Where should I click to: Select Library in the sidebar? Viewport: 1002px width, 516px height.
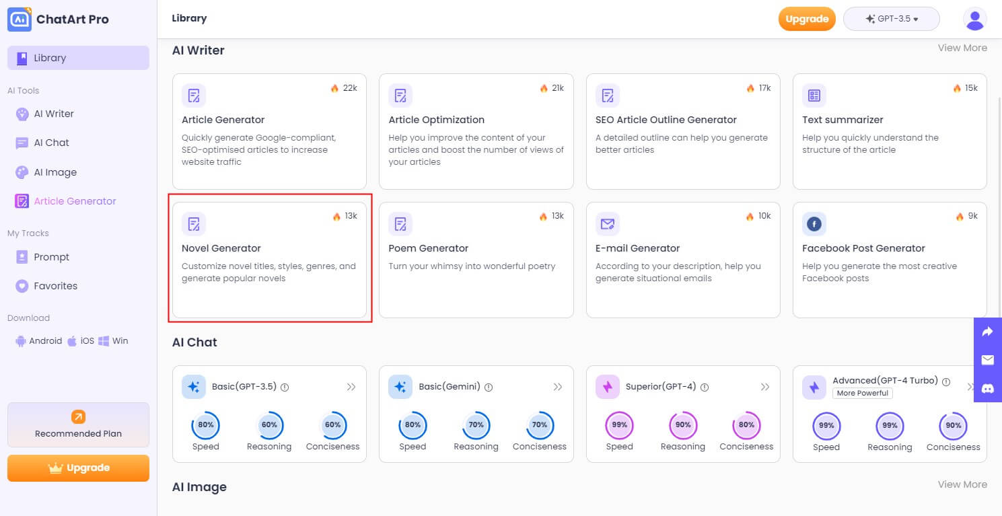(x=78, y=58)
